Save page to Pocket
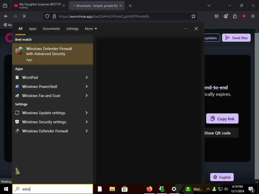Viewport: 259px width, 194px height. click(217, 16)
